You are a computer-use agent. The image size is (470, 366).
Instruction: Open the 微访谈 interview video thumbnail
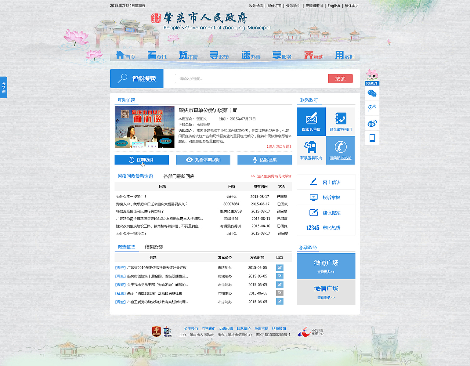point(144,127)
